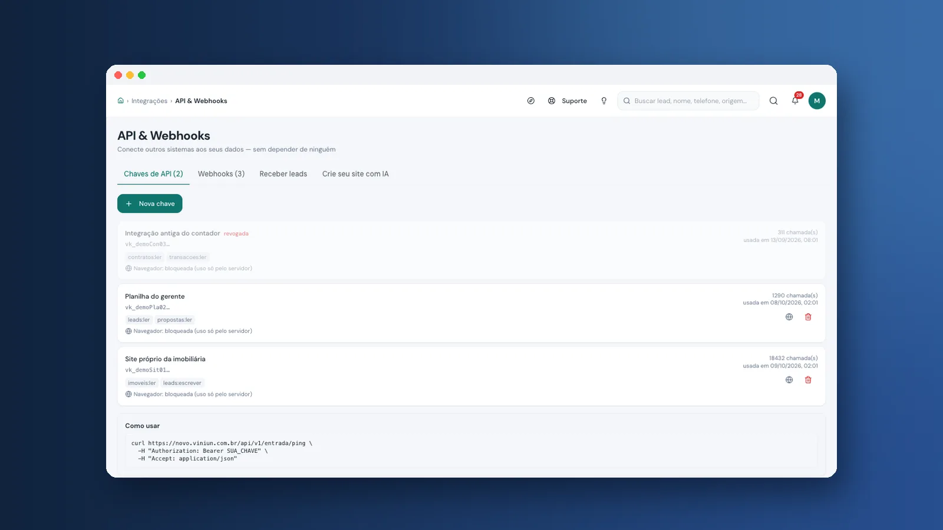
Task: Click the 18432 chamada(s) usage count
Action: tap(793, 358)
